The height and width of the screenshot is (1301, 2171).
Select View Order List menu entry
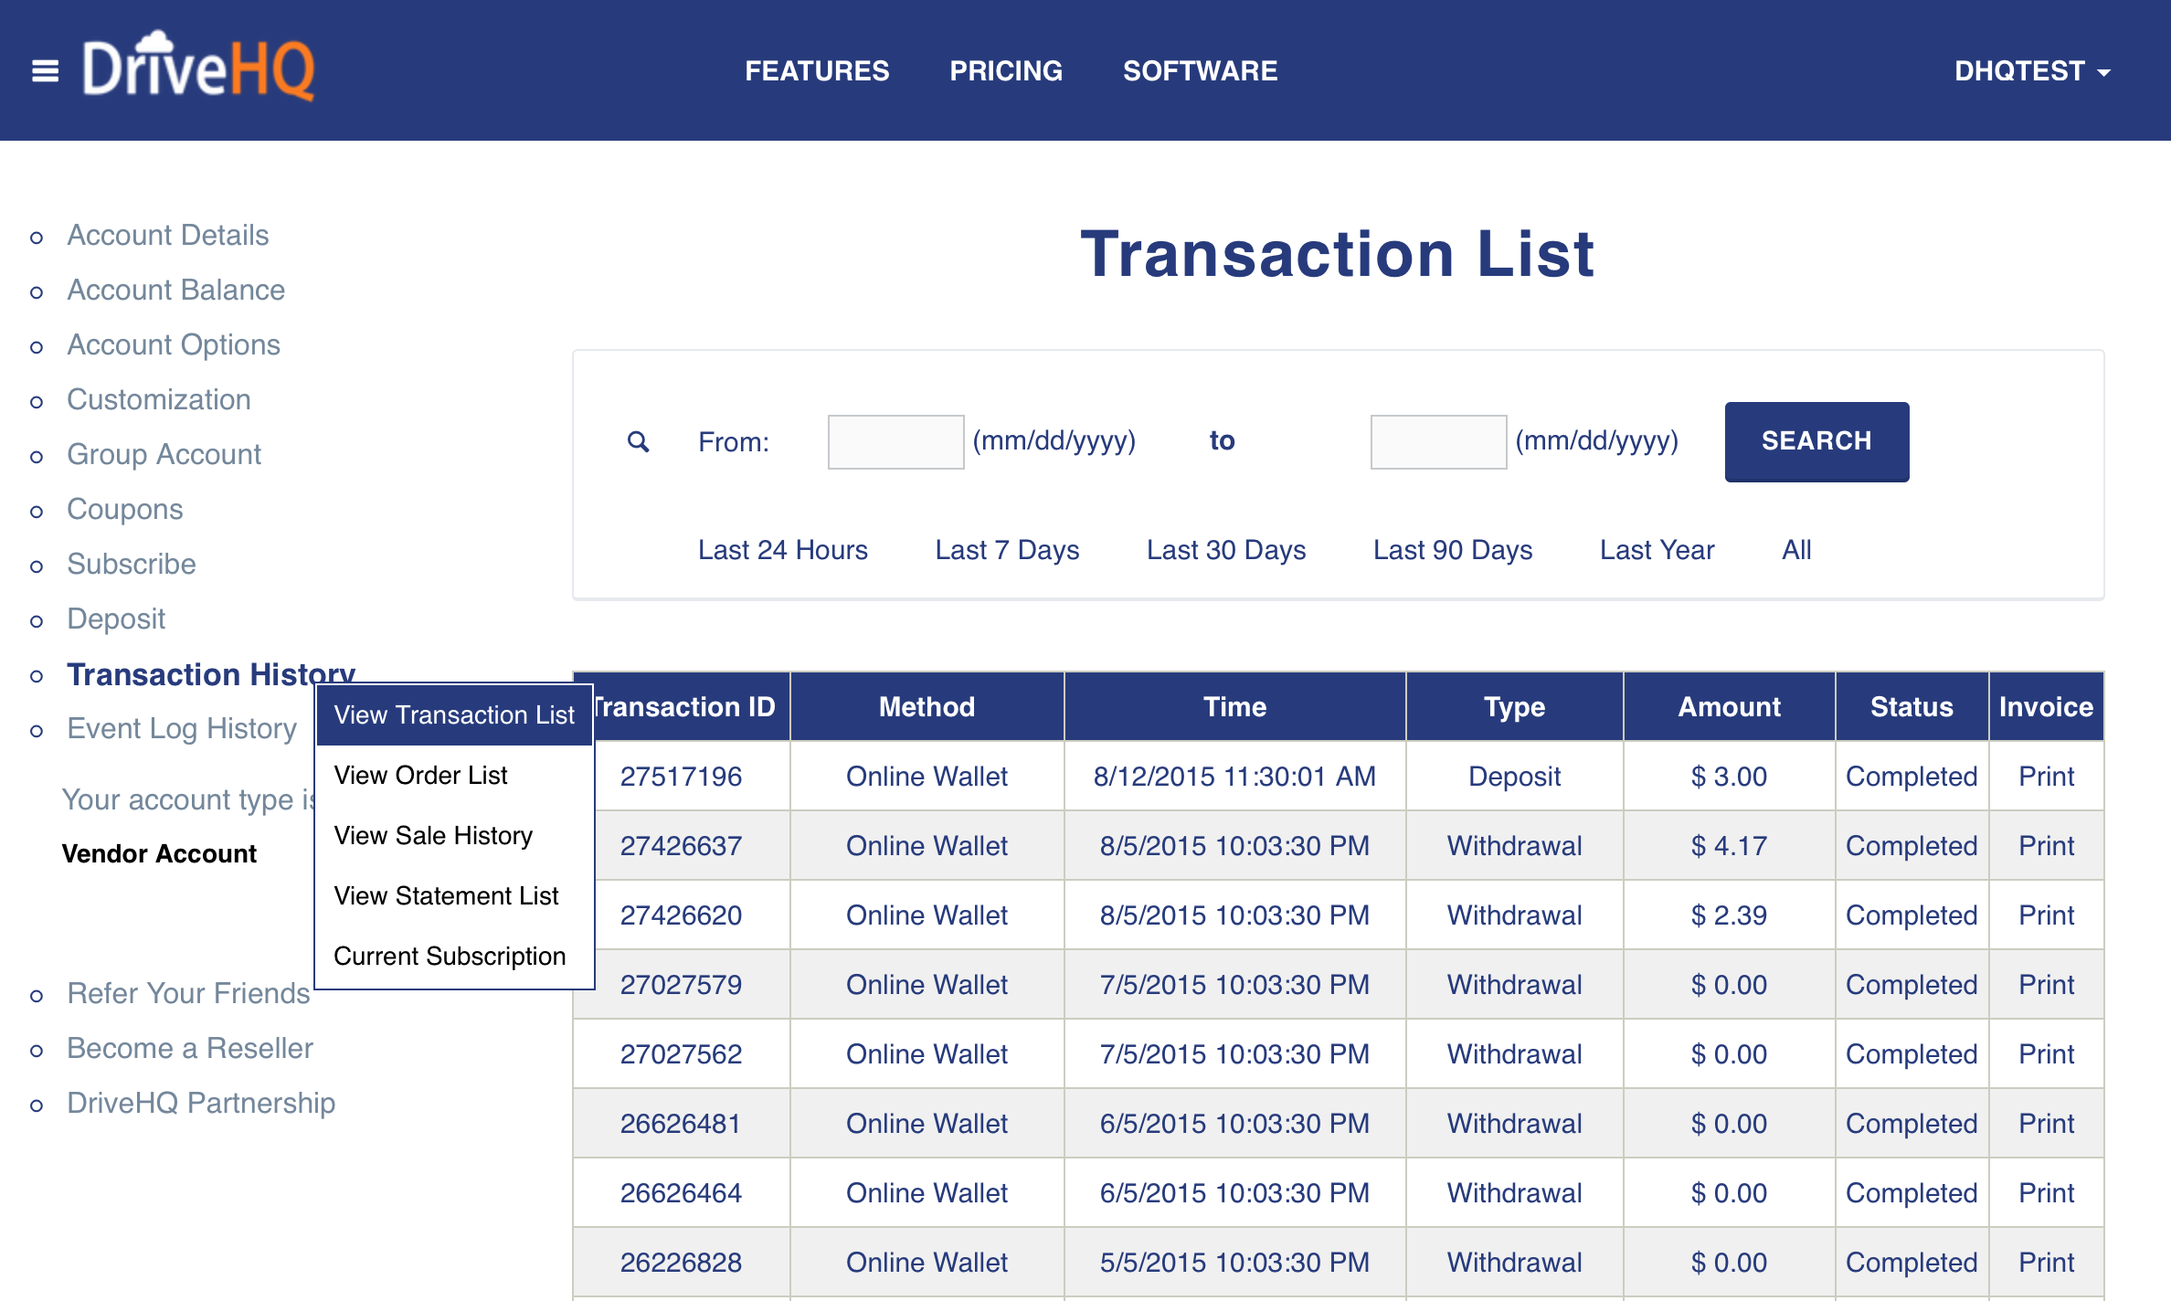coord(420,775)
